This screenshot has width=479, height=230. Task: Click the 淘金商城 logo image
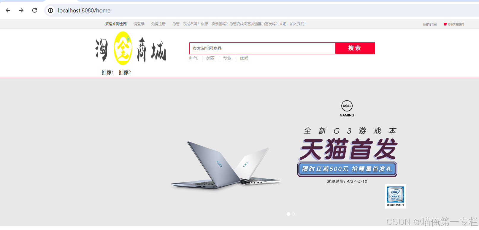coord(131,49)
